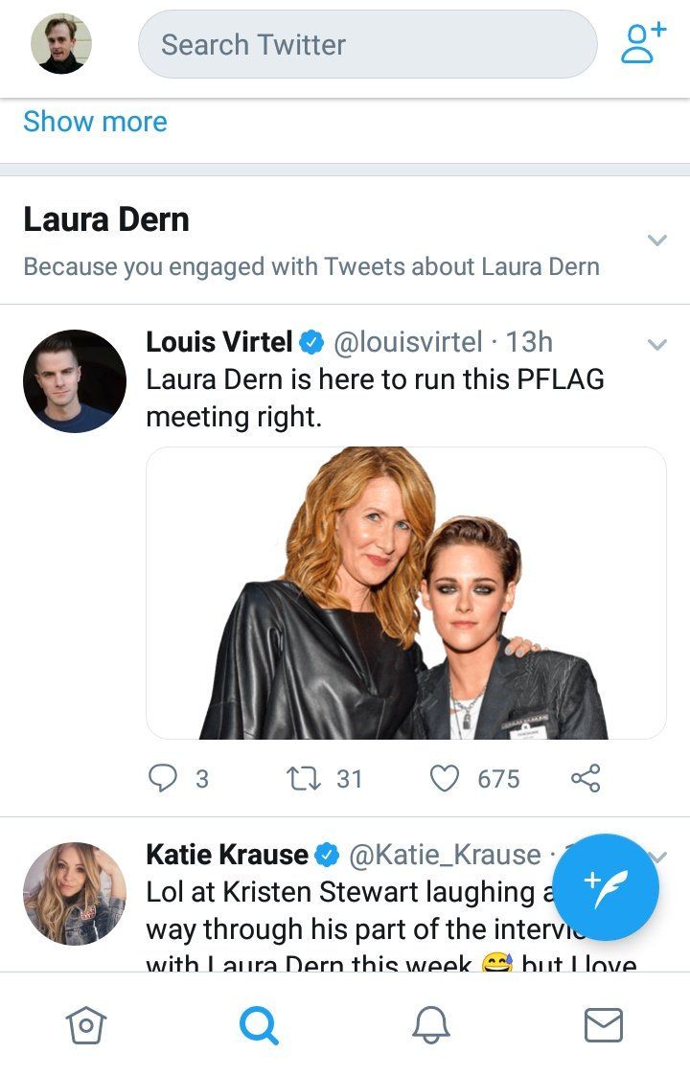
Task: Reply to Louis Virtel's tweet
Action: tap(164, 778)
